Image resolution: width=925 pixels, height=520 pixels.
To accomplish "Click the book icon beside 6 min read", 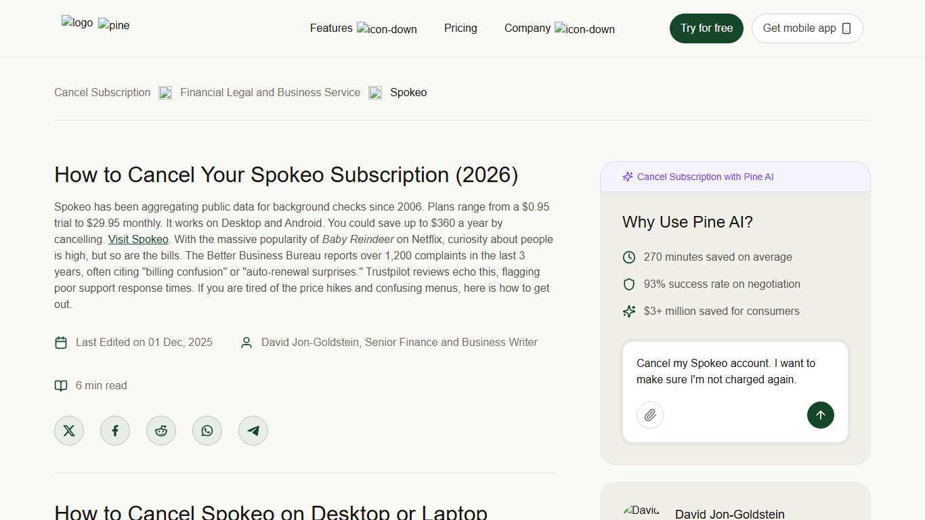I will (61, 385).
